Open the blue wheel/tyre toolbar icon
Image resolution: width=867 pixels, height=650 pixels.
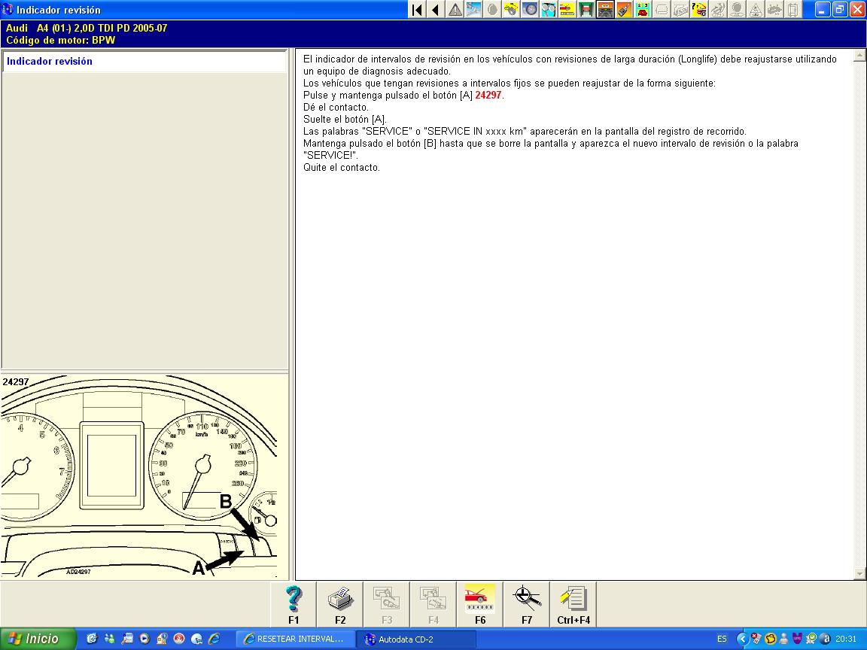(531, 9)
